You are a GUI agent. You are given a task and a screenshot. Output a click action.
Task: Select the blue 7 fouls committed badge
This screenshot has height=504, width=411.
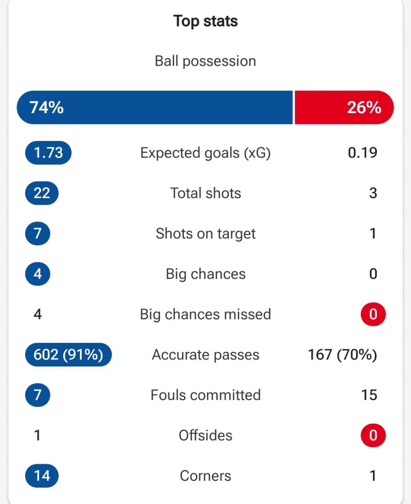coord(37,395)
